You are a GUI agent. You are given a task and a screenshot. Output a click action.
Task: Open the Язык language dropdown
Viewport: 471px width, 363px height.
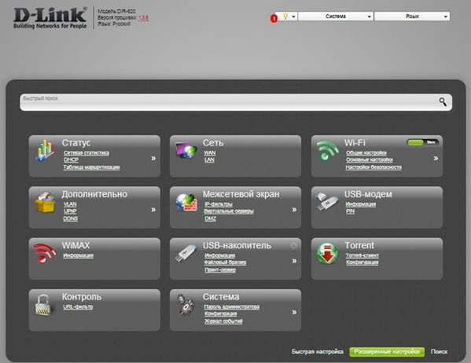(412, 16)
